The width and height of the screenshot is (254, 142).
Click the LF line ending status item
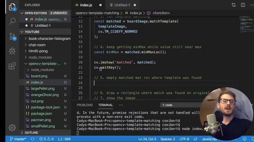195,139
